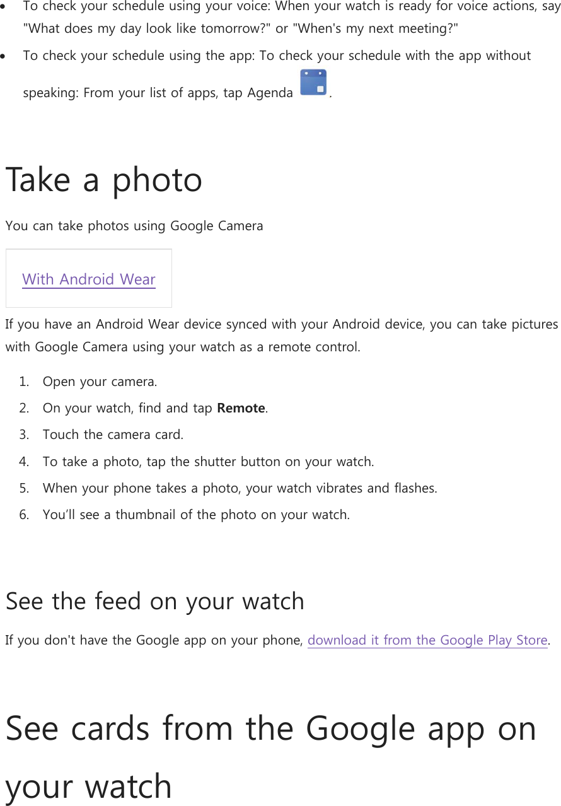The image size is (561, 806).
Task: Click the bold word Remote
Action: point(241,408)
